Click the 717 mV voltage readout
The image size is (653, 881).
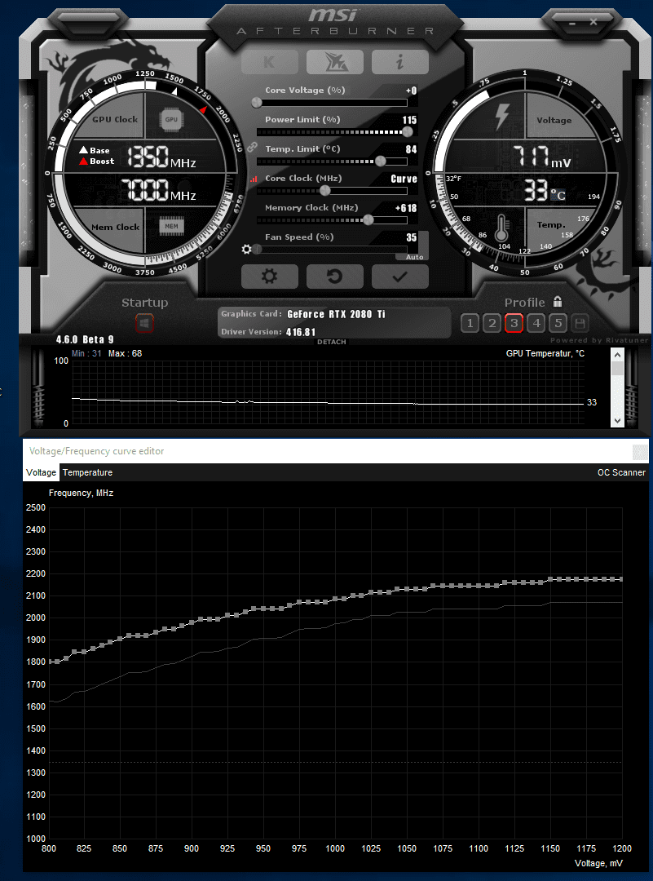point(542,156)
